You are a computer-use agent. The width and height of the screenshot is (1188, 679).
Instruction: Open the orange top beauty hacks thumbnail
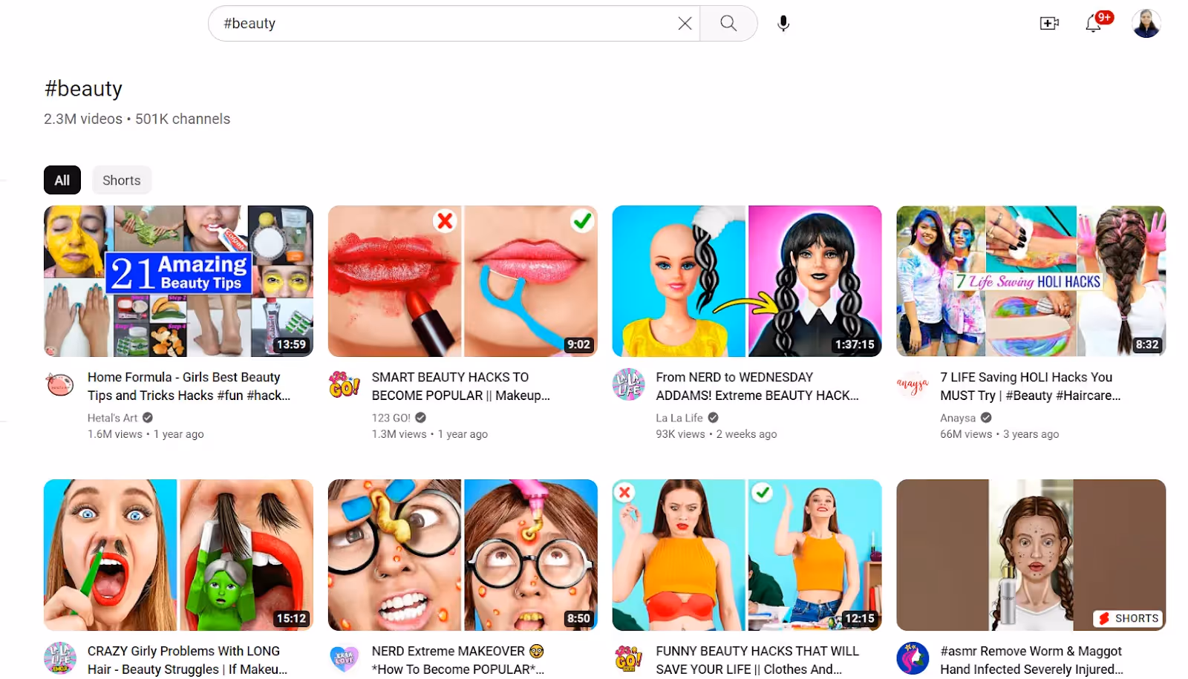pos(747,555)
